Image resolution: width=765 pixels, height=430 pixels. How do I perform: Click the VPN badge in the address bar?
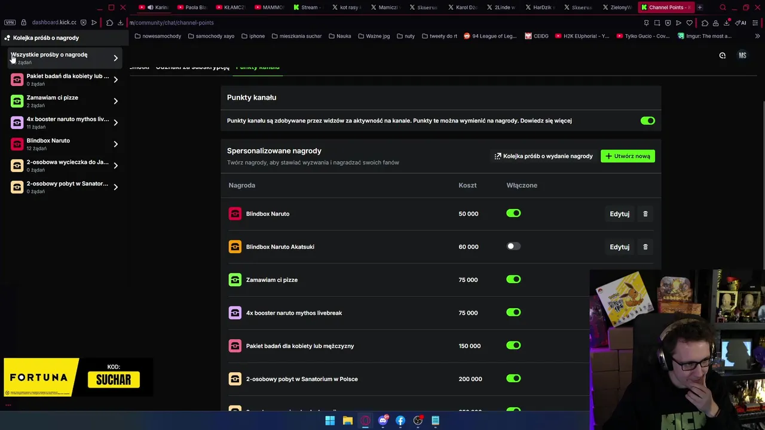click(10, 23)
